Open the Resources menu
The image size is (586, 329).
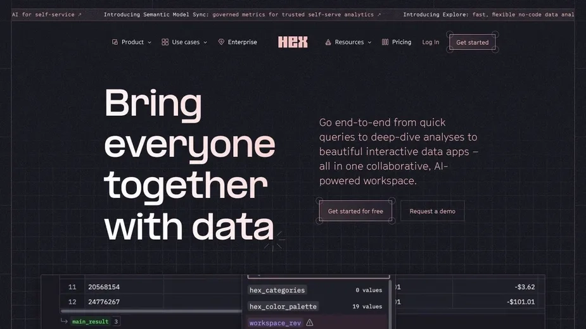point(348,42)
